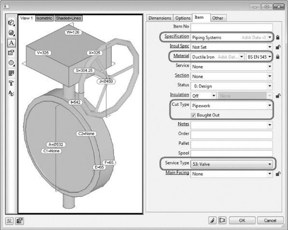Open the Cut Type Pipework dropdown
288x230 pixels.
coord(231,106)
